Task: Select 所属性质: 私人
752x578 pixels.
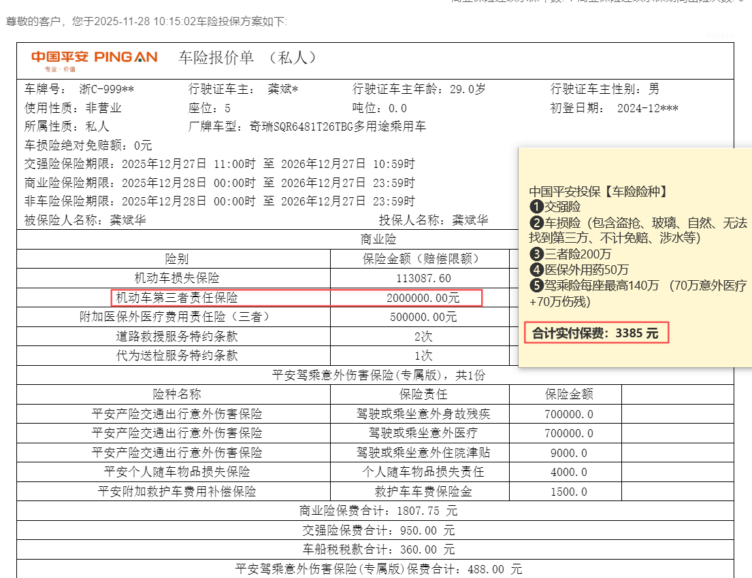Action: coord(67,126)
